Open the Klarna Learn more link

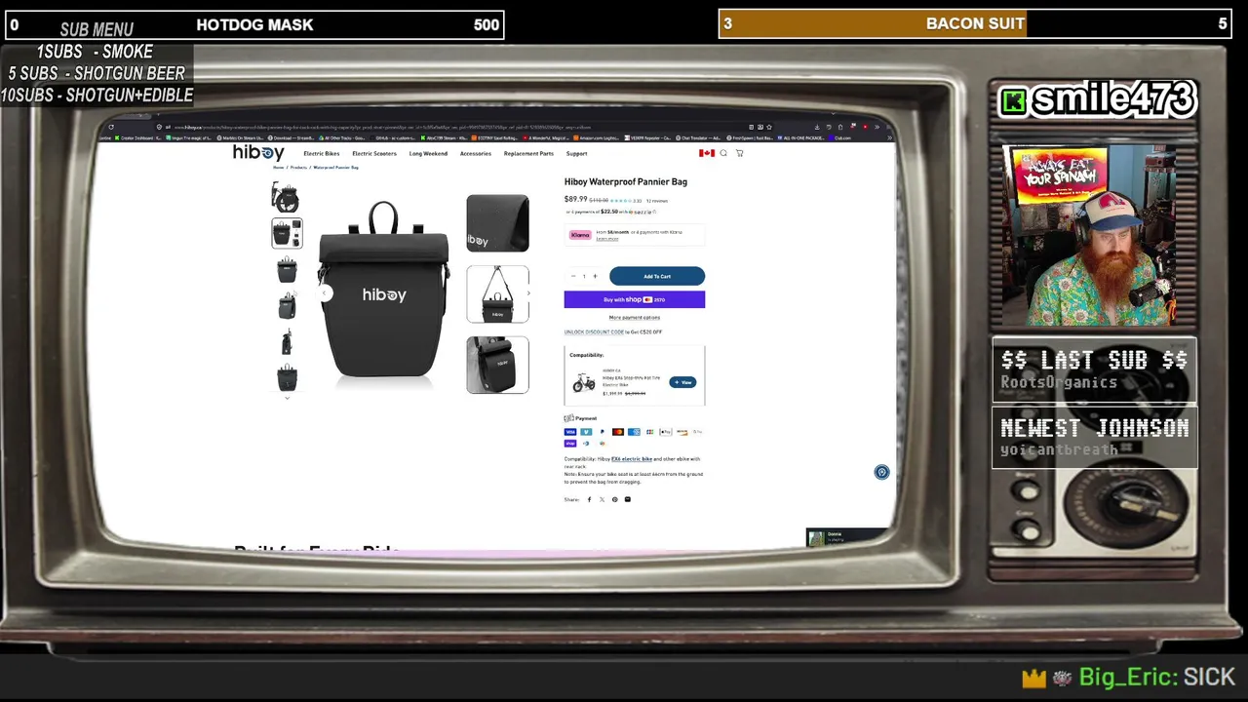pos(607,239)
